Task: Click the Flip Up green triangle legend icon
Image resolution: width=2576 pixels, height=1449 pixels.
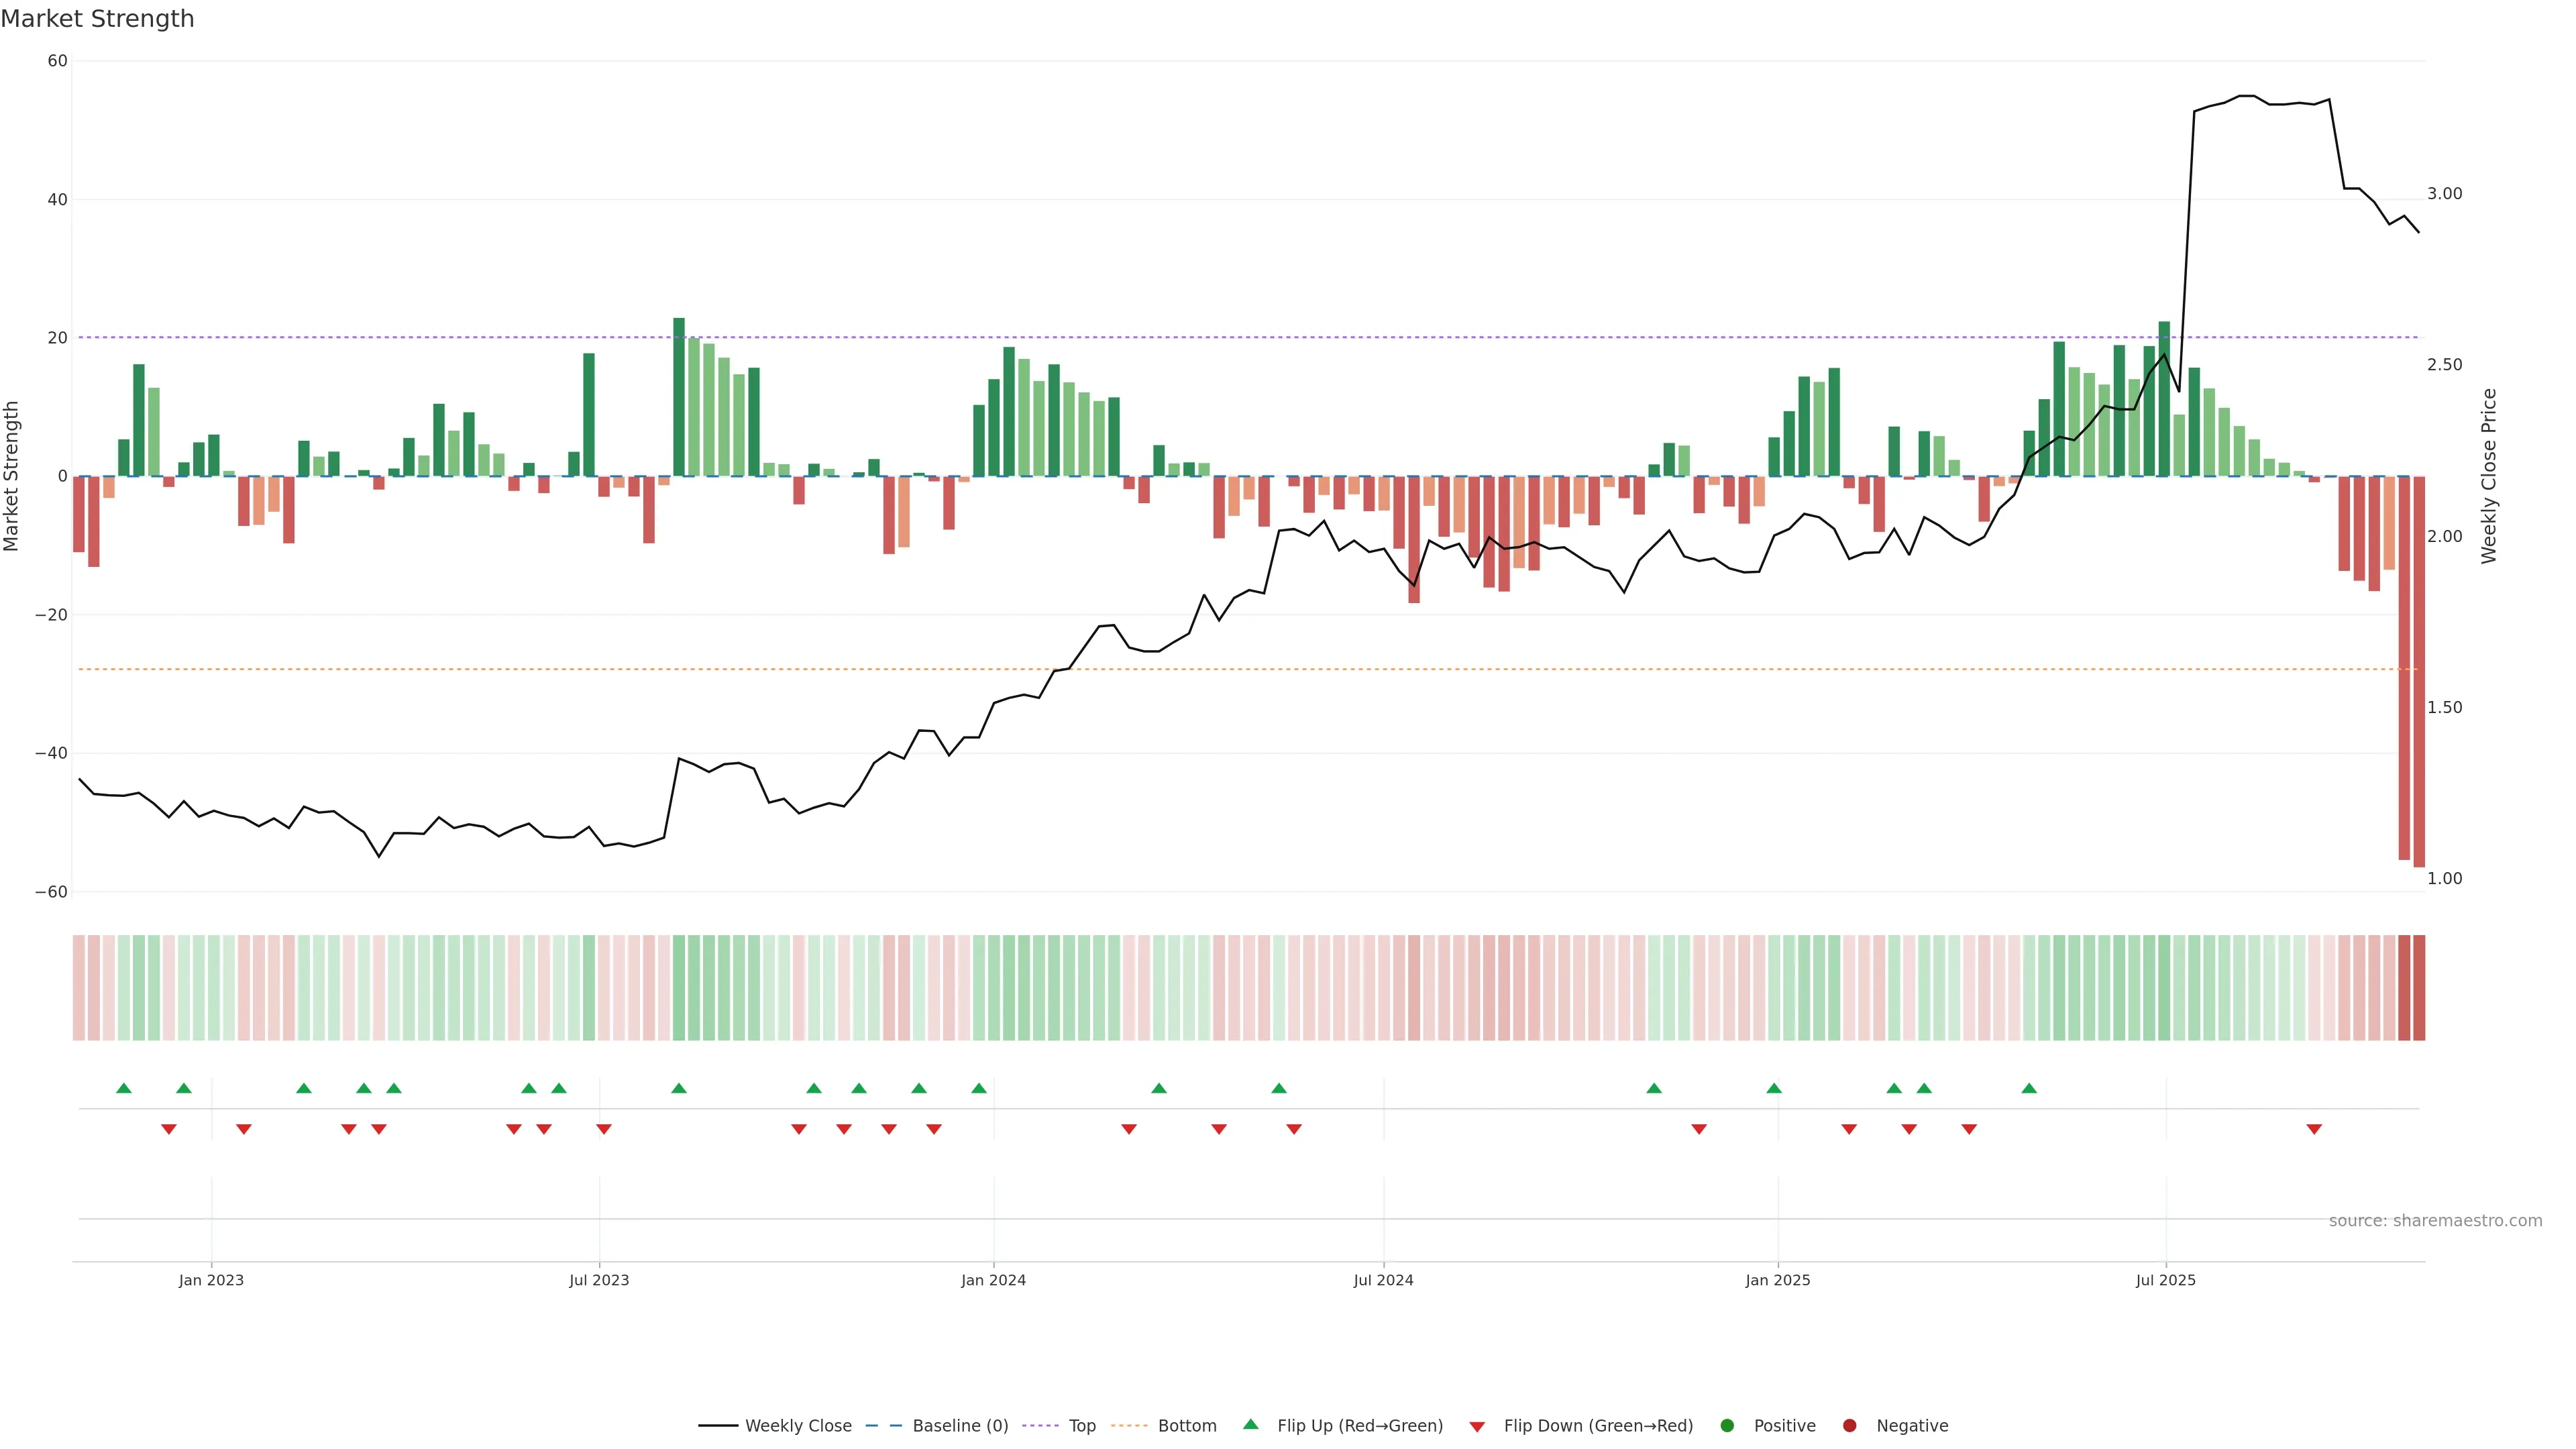Action: pos(1250,1425)
